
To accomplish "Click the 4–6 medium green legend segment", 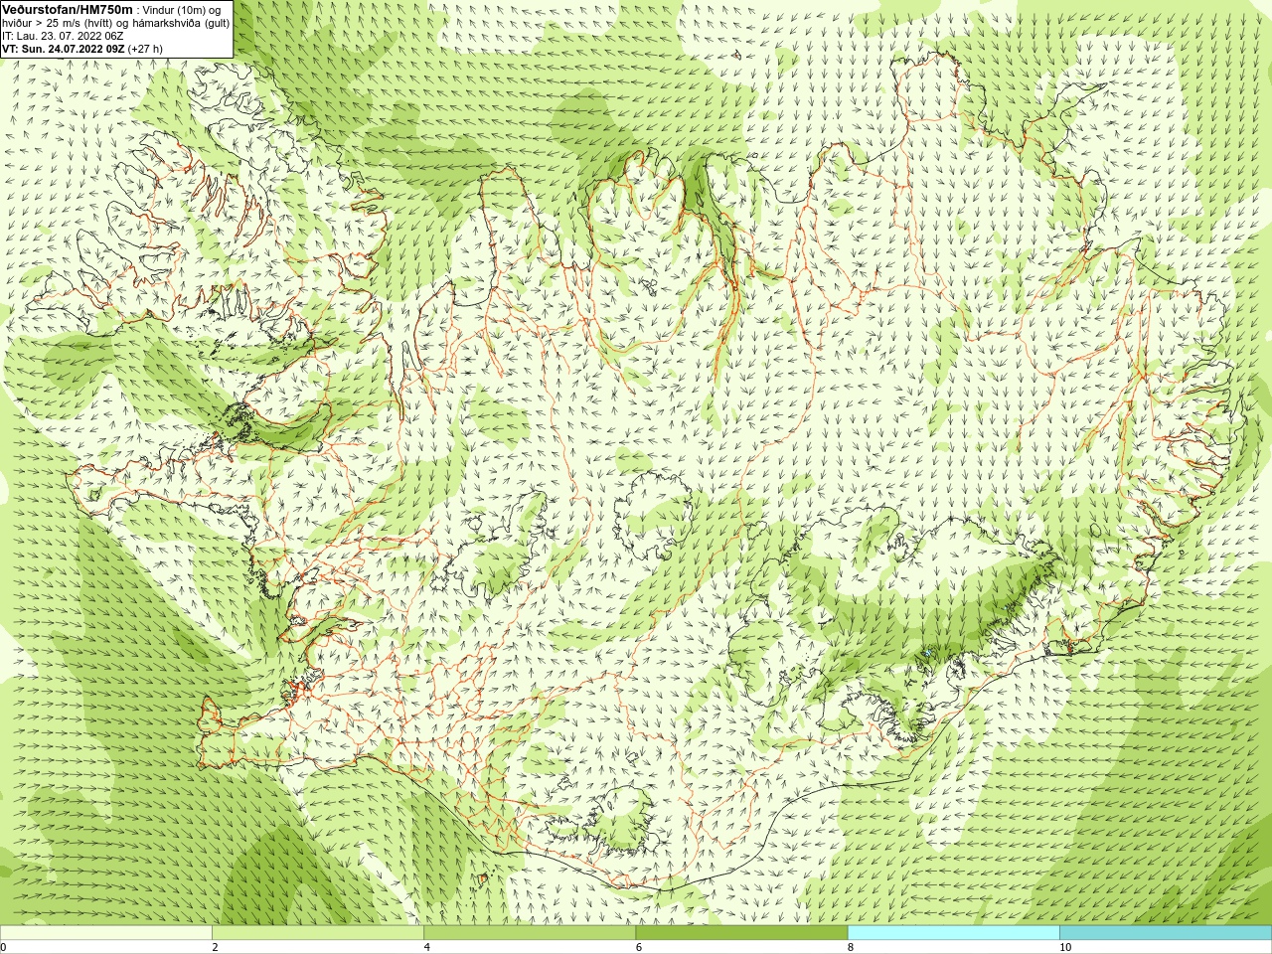I will click(530, 933).
